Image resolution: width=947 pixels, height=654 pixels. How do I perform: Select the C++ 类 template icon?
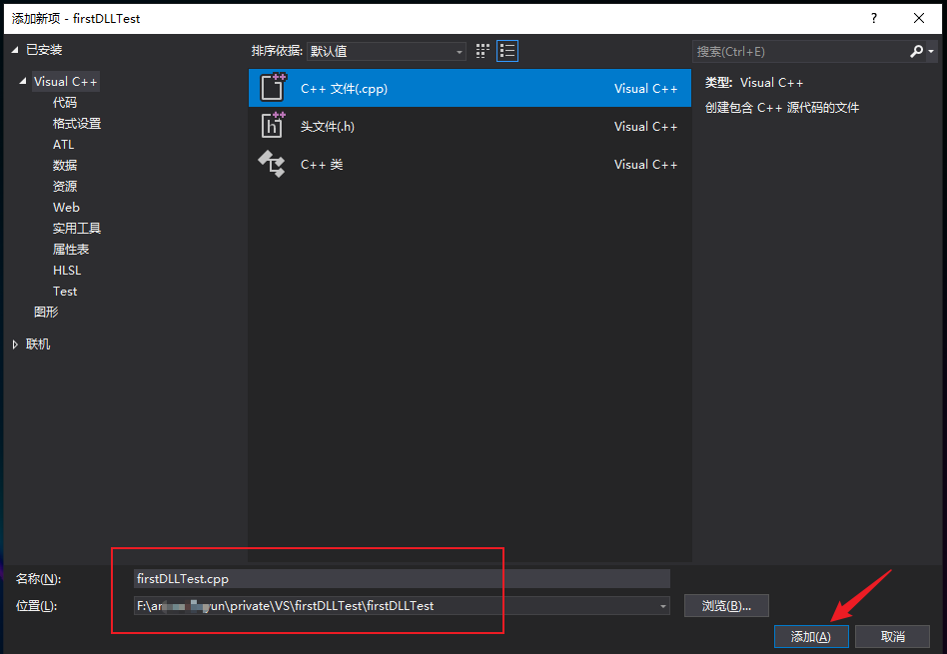272,164
